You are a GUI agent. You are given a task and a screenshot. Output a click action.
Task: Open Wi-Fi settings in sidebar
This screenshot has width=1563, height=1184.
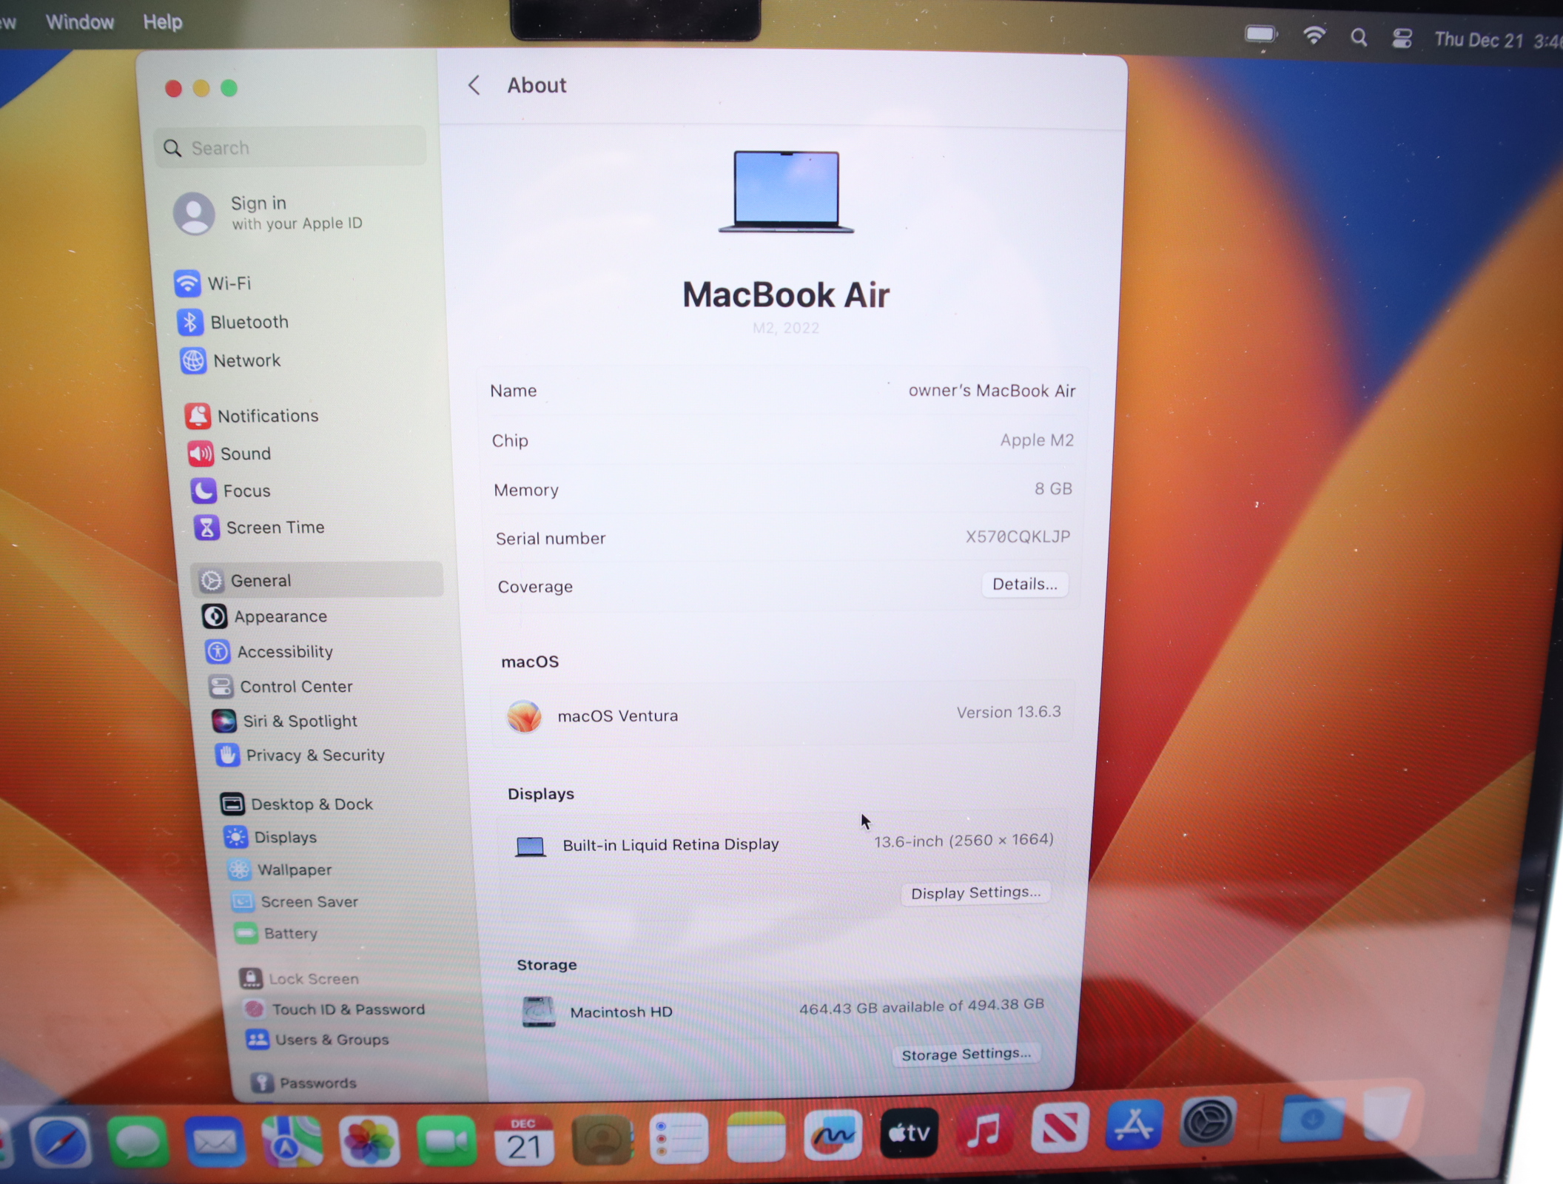[213, 283]
